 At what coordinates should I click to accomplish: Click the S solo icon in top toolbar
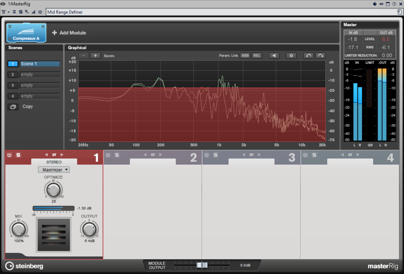click(x=21, y=12)
